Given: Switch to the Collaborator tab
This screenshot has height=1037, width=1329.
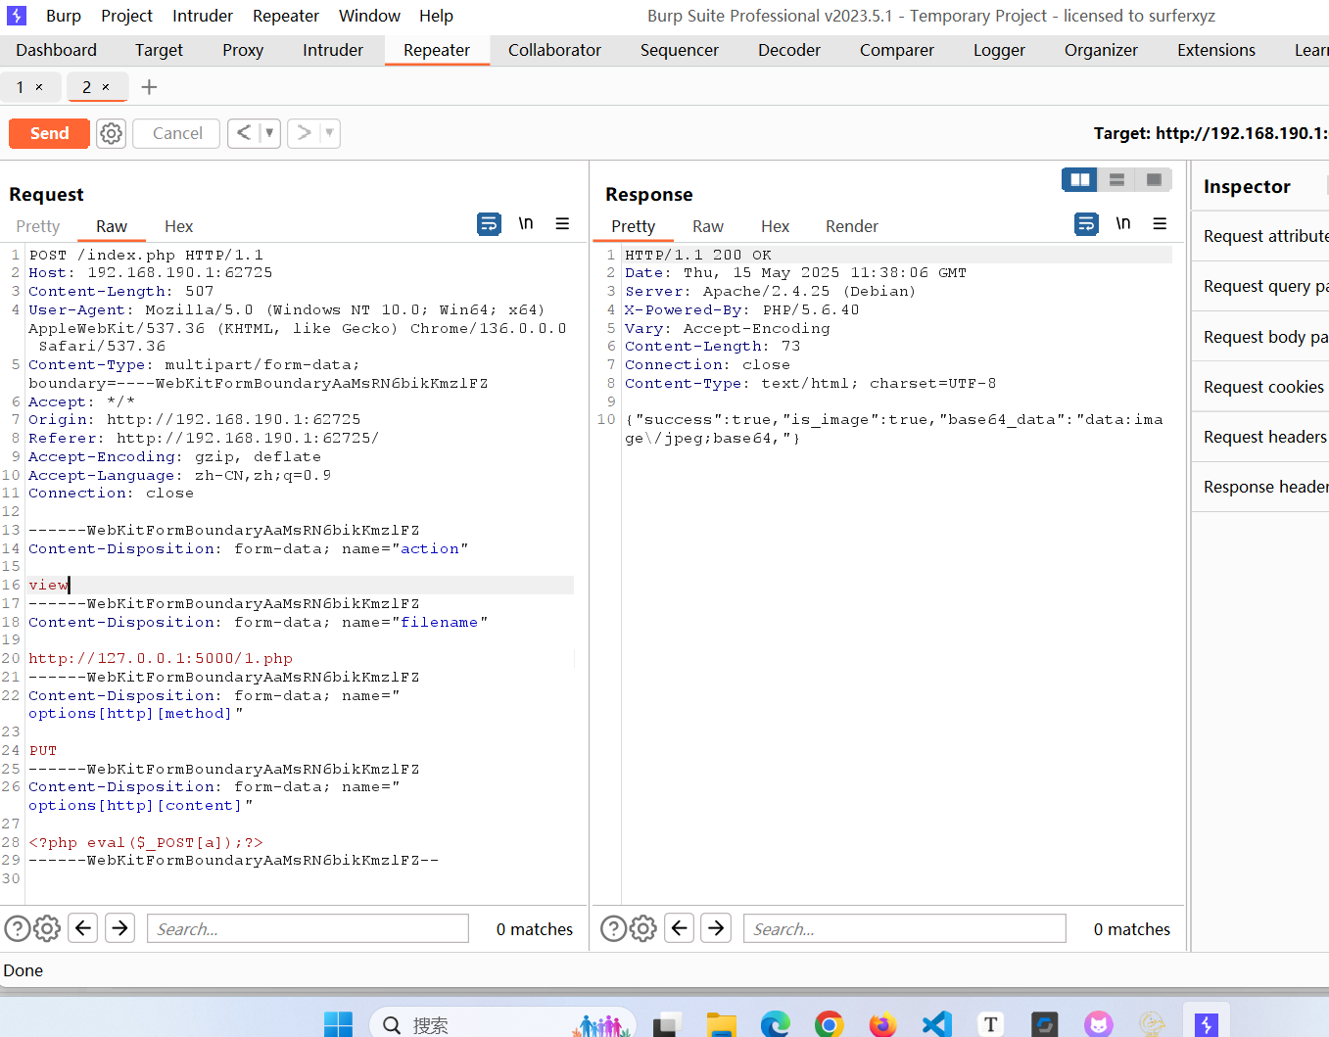Looking at the screenshot, I should [554, 50].
